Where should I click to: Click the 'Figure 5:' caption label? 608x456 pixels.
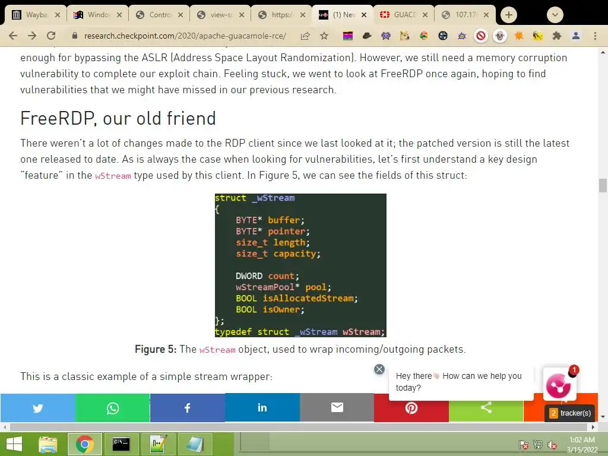(156, 349)
